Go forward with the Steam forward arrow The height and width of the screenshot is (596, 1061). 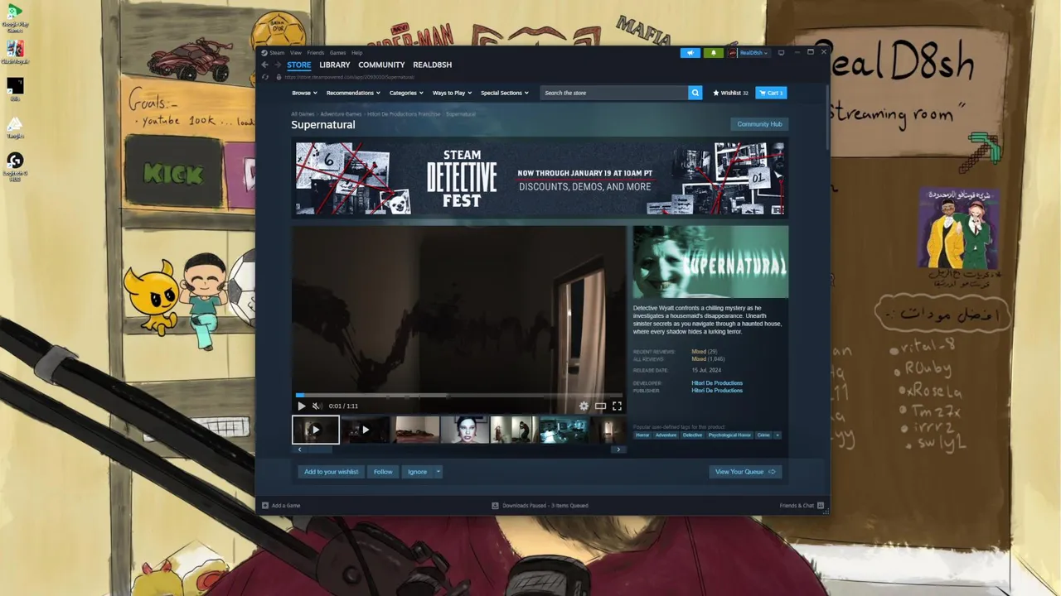click(278, 65)
